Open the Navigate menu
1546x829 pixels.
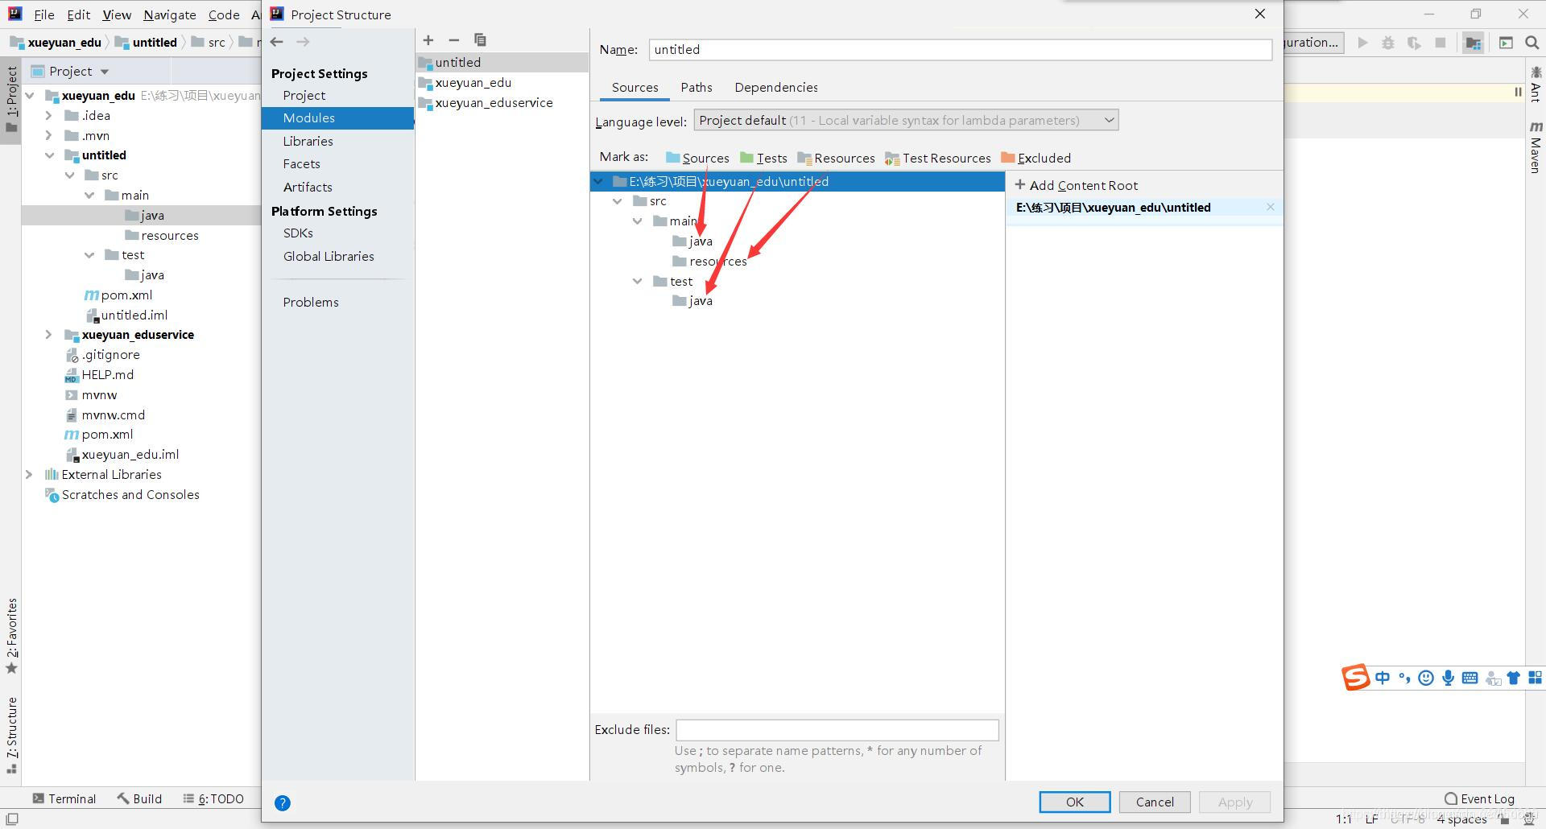169,14
